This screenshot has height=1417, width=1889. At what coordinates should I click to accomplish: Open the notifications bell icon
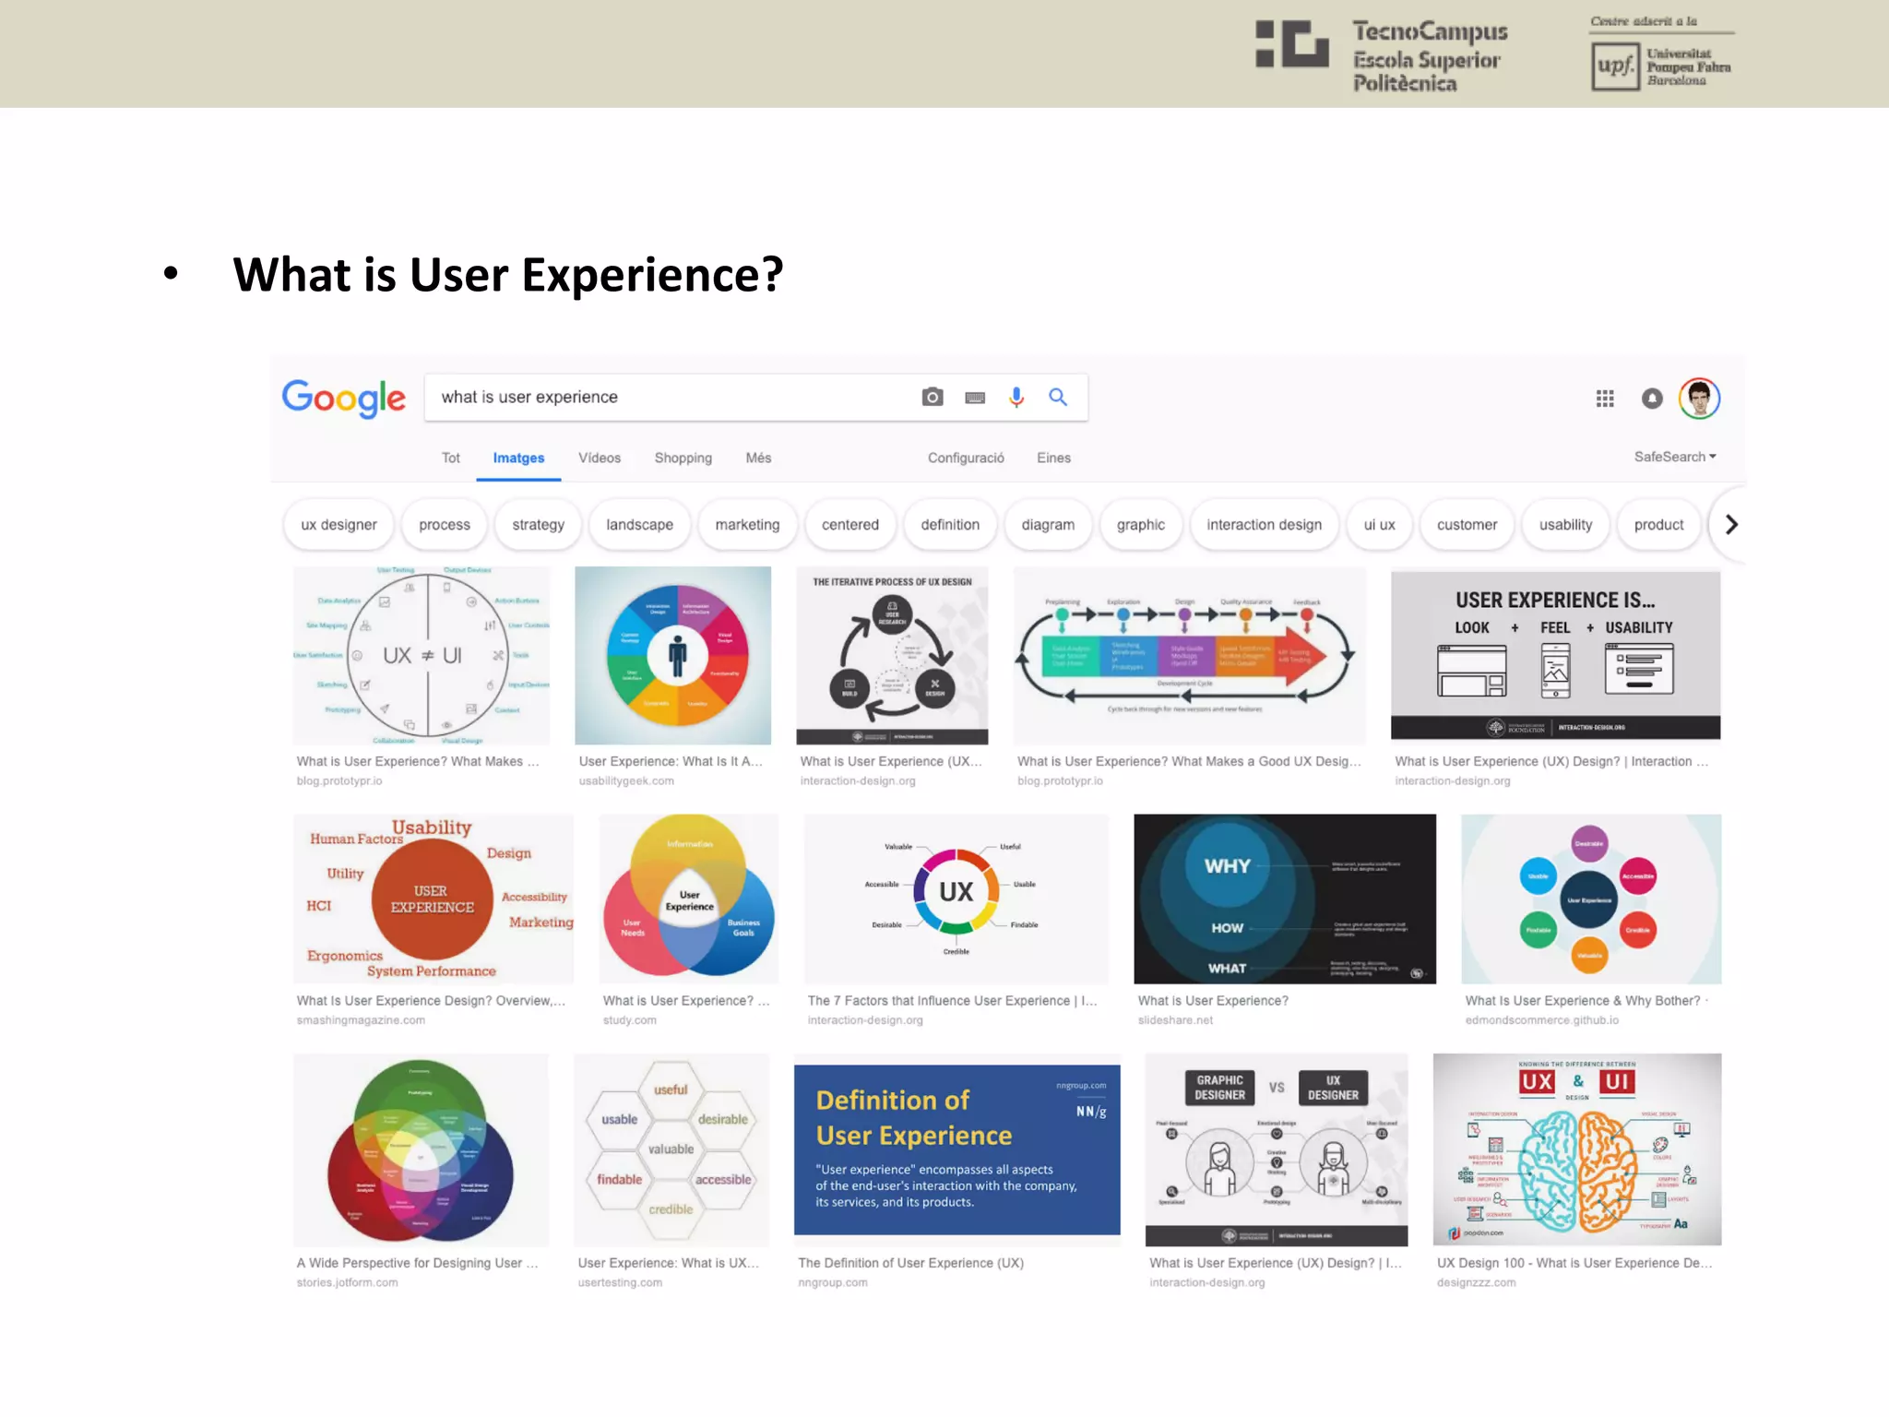[1652, 399]
